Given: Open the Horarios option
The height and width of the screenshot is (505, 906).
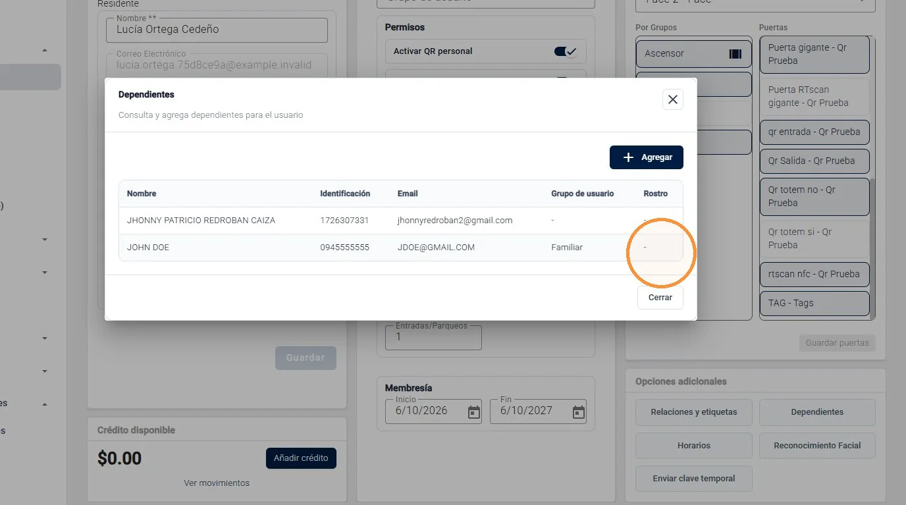Looking at the screenshot, I should point(693,446).
